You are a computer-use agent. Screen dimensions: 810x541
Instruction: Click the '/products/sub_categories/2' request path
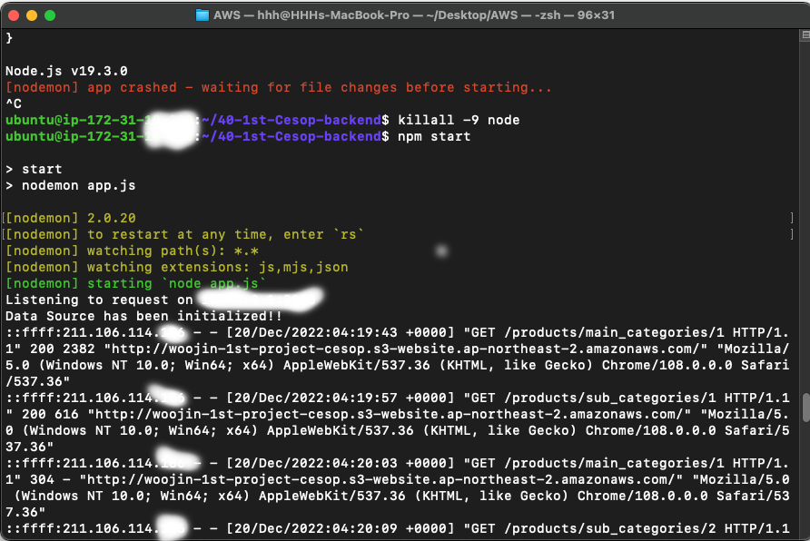coord(610,528)
